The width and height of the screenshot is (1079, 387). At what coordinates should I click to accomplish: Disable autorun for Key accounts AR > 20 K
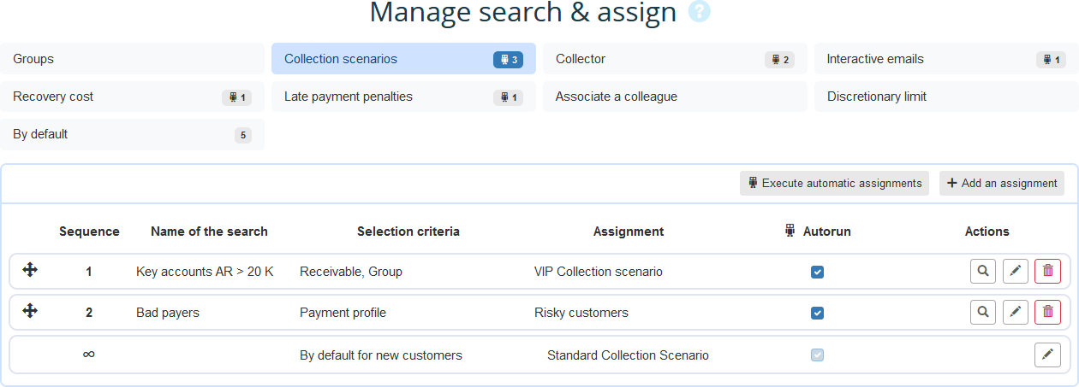point(817,272)
